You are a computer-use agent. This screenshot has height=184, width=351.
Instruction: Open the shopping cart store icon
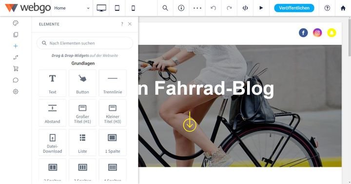point(16,69)
